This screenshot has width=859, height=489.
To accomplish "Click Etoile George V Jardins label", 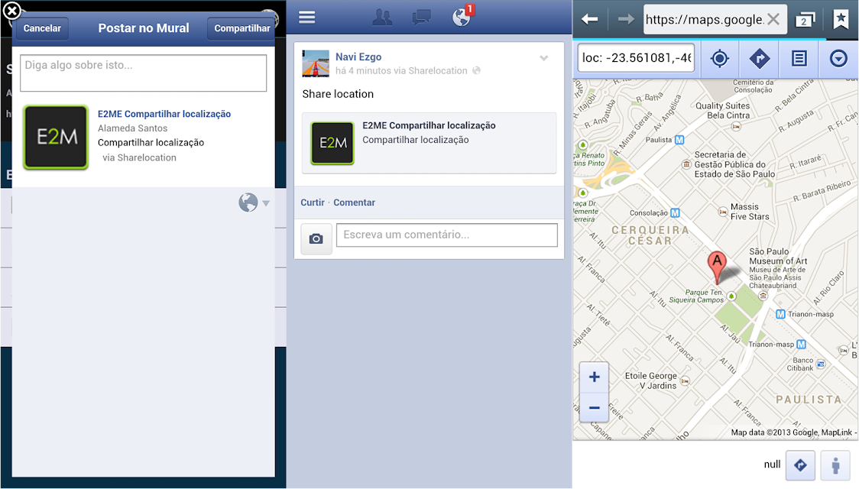I will pos(651,381).
